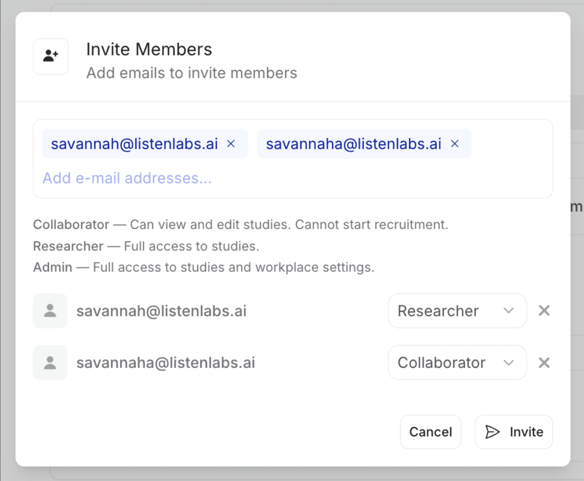
Task: Open the Collaborator role dropdown
Action: pos(457,363)
